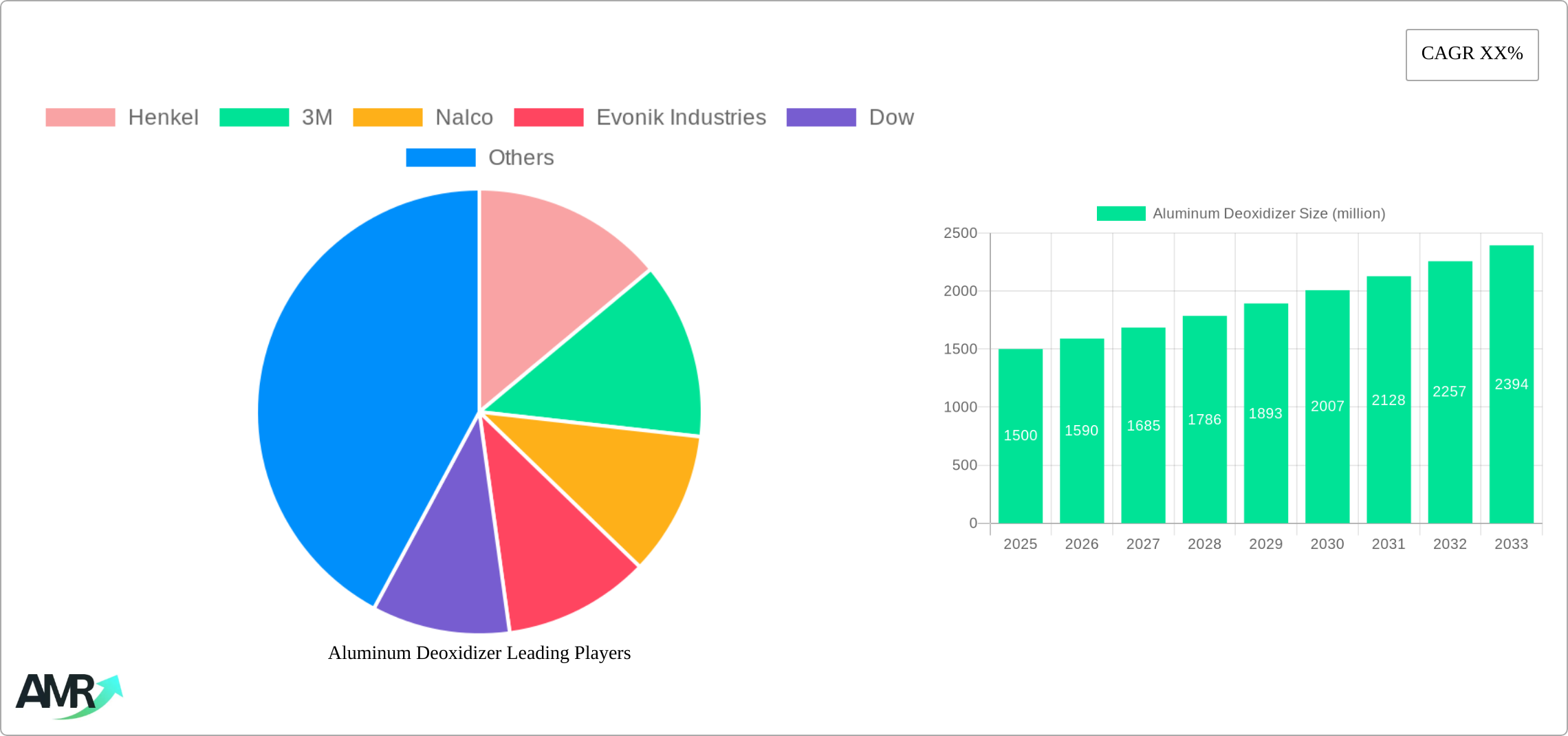
Task: Click the 2031 x-axis label
Action: [1389, 544]
